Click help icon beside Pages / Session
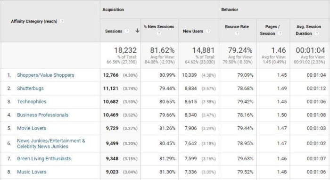The image size is (330, 180). click(x=280, y=33)
